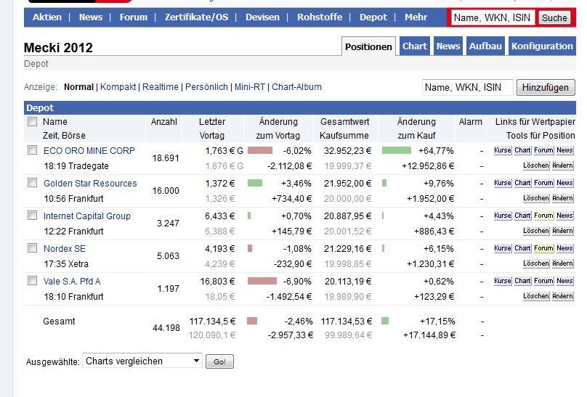Click the ECO ORO value 32.952,23 €
Image resolution: width=587 pixels, height=397 pixels.
coord(347,151)
